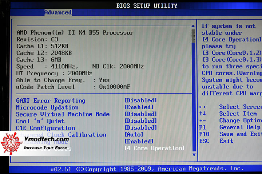262x174 pixels.
Task: Click the Revision: C3 line
Action: point(37,39)
